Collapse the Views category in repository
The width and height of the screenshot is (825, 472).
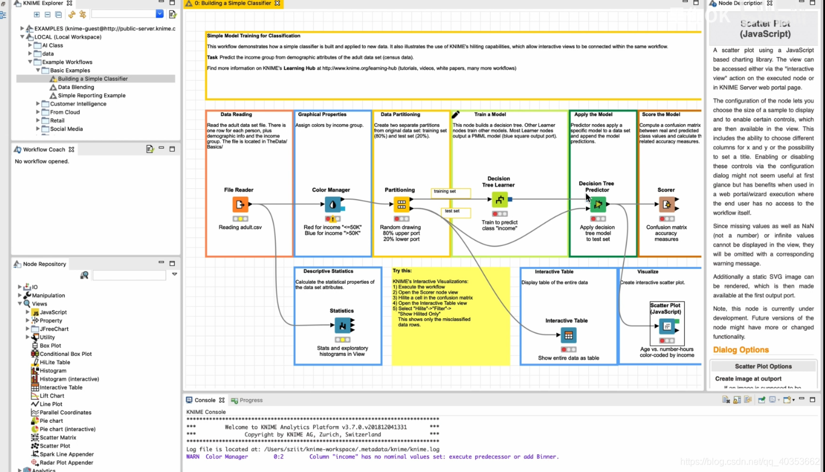pyautogui.click(x=19, y=304)
